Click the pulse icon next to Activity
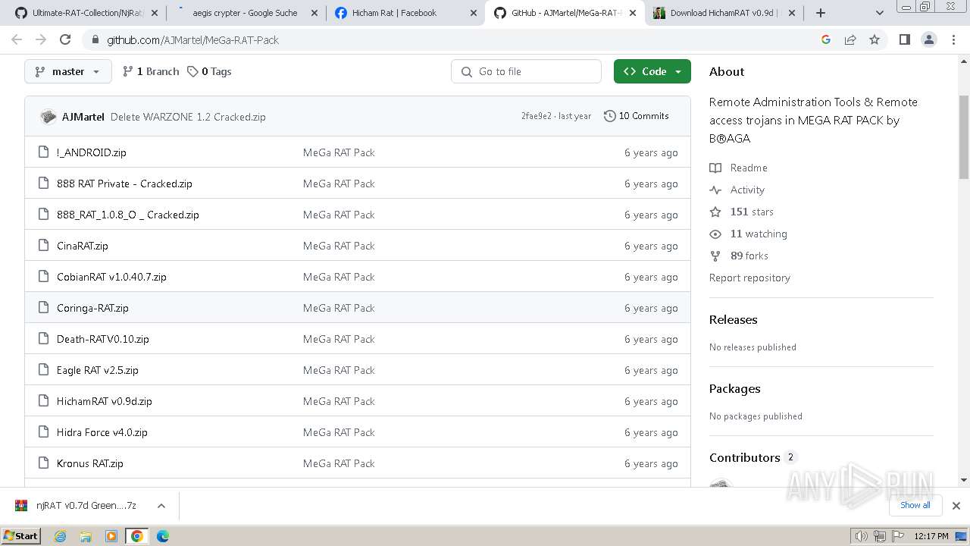Image resolution: width=970 pixels, height=546 pixels. point(715,190)
